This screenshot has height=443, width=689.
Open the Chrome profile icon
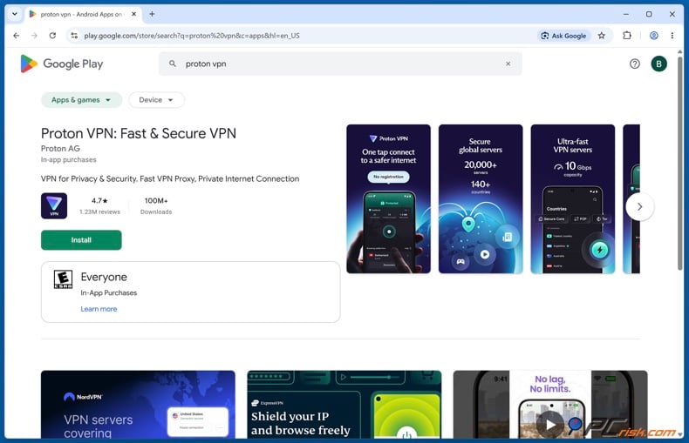click(654, 36)
